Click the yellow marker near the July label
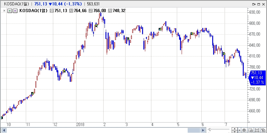The height and width of the screenshot is (133, 267). [224, 54]
